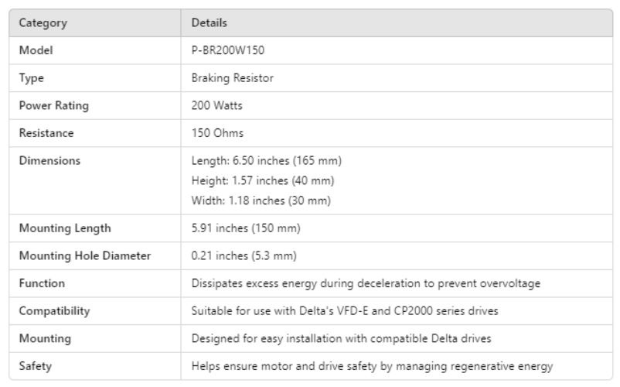
Task: Click the Width 1.18 inches line
Action: point(261,200)
